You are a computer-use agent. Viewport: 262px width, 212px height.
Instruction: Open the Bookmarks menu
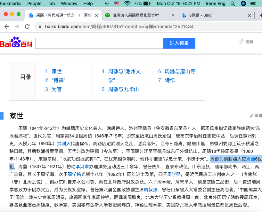[x=11, y=4]
